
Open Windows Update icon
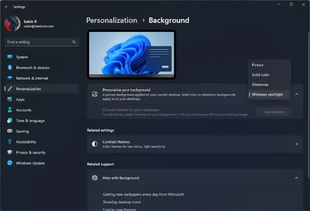tap(10, 163)
